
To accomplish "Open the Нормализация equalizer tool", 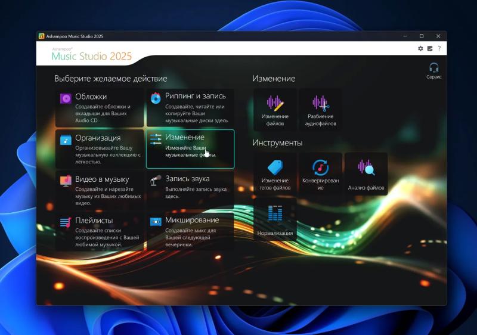I will [275, 219].
